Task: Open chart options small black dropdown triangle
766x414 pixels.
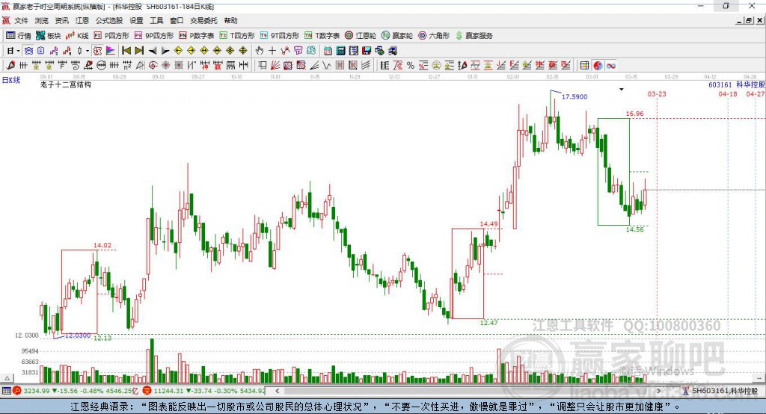Action: [x=622, y=90]
